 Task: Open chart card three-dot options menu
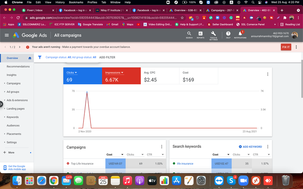(x=268, y=74)
